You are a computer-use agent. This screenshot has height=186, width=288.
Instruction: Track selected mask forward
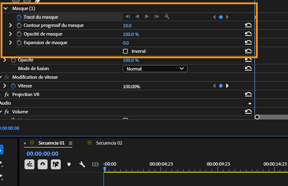click(x=147, y=16)
